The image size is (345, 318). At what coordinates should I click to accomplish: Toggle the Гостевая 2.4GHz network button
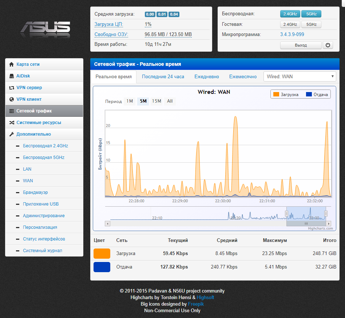coord(290,24)
